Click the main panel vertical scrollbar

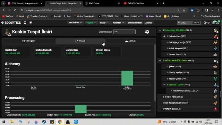point(155,73)
